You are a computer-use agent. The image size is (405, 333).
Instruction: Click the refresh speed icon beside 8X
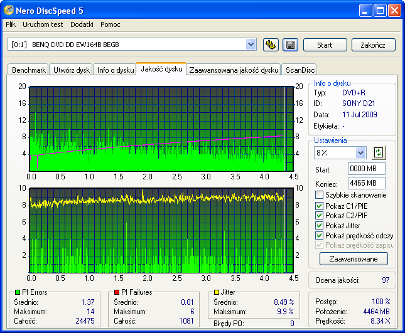[x=379, y=152]
